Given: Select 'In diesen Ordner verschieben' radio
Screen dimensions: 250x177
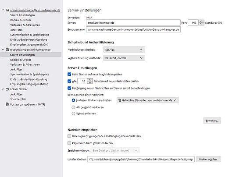Looking at the screenshot, I should pos(73,100).
